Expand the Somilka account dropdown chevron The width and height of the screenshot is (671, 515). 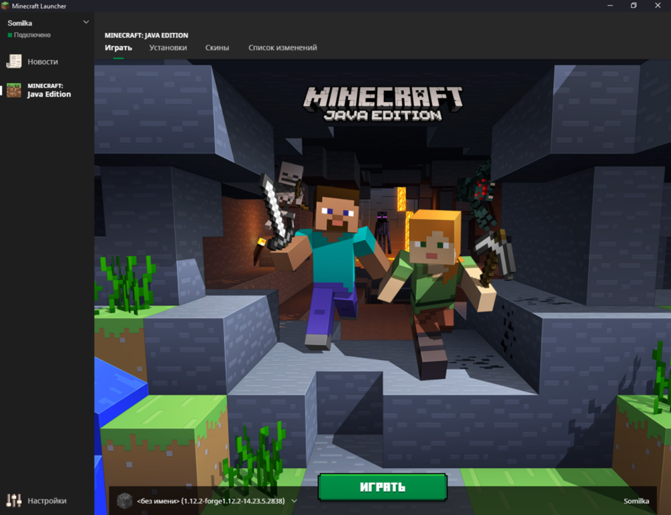pyautogui.click(x=86, y=22)
